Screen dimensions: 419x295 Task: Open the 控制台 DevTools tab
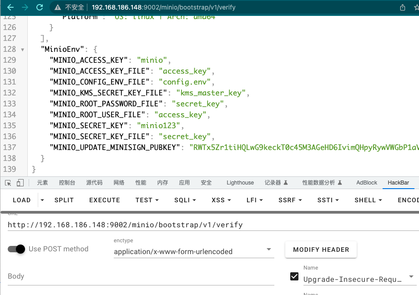[67, 183]
